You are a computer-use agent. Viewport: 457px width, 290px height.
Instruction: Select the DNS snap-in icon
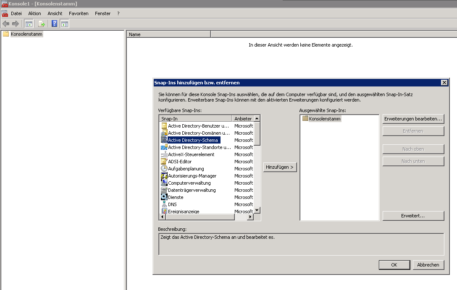pyautogui.click(x=164, y=204)
